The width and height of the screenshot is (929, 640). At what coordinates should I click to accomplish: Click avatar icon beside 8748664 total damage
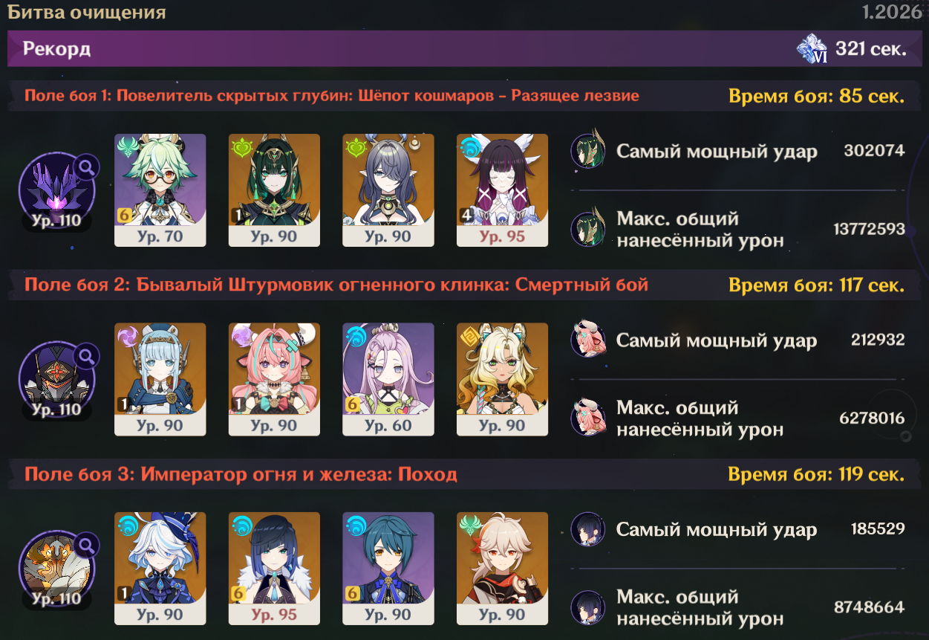(x=588, y=607)
